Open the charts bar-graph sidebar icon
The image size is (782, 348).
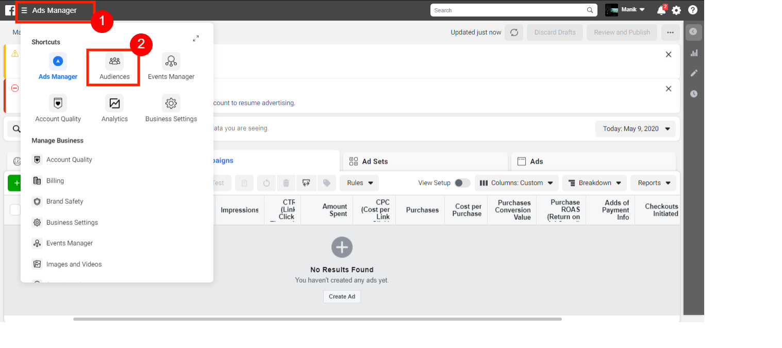point(694,53)
